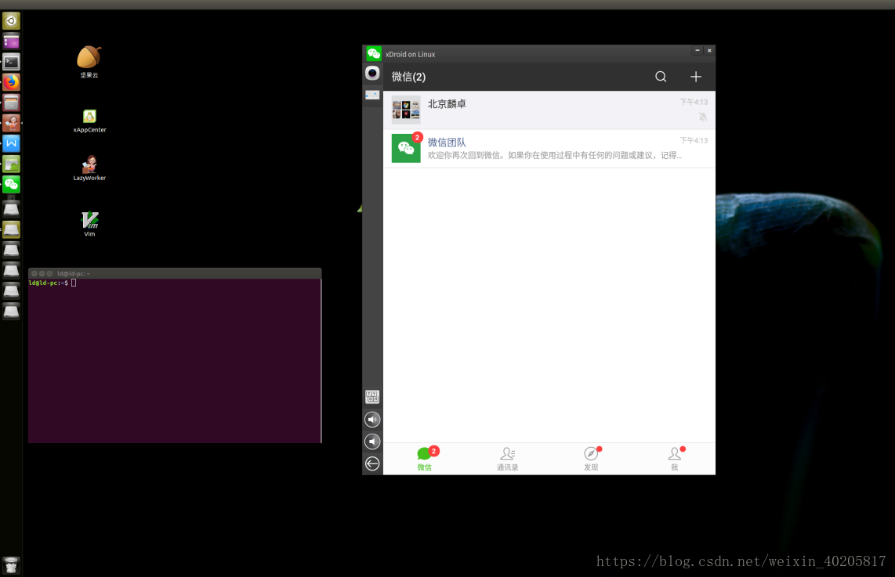Open the screenshot thumbnail icon in xDroid sidebar

click(372, 95)
